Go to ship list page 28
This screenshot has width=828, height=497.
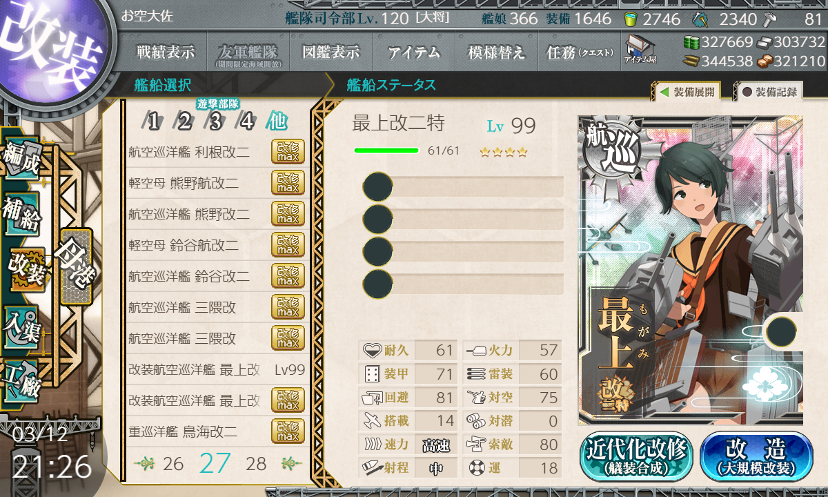coord(256,464)
